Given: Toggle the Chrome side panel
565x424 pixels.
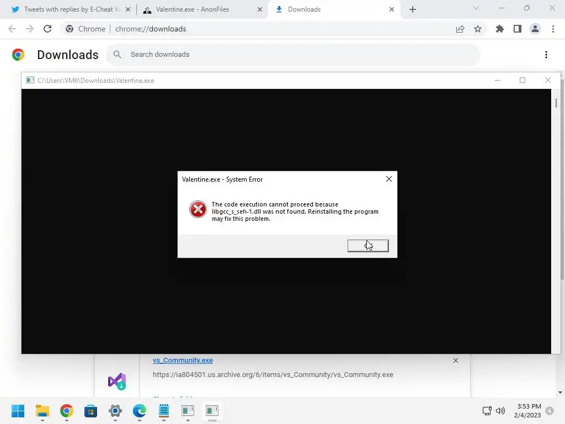Looking at the screenshot, I should tap(518, 29).
